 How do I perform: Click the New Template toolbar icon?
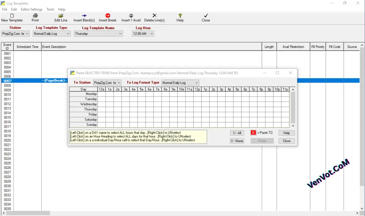12,16
